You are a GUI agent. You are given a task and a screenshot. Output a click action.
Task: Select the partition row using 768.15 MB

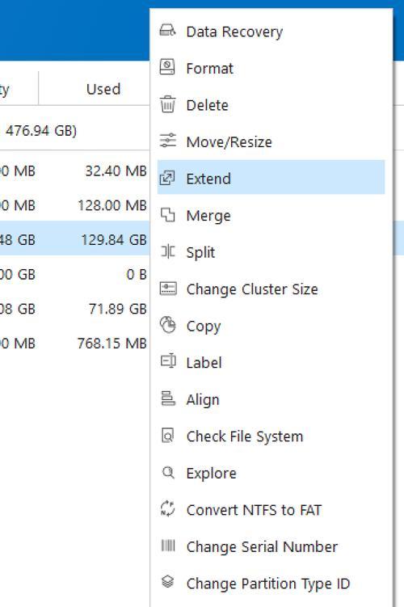click(x=74, y=344)
